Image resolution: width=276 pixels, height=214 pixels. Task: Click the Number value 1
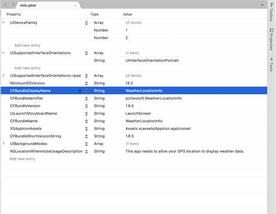coord(126,30)
